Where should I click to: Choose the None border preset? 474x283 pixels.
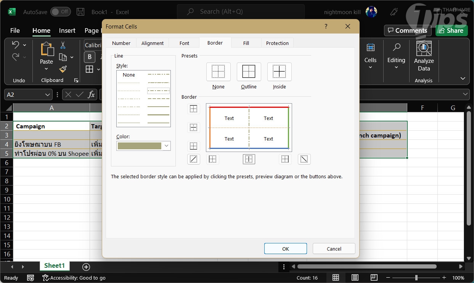218,72
